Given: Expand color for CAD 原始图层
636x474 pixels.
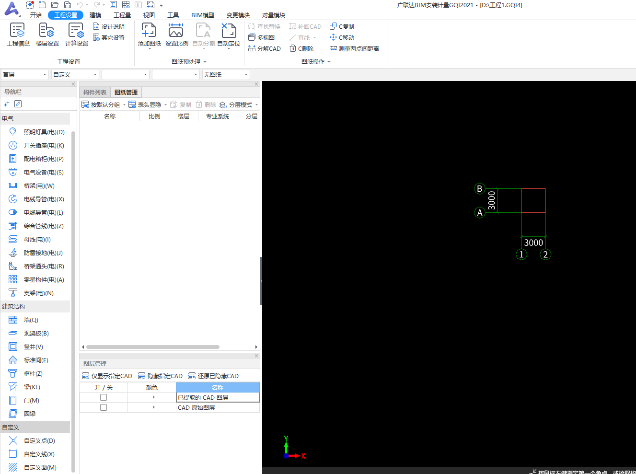Looking at the screenshot, I should pos(154,407).
